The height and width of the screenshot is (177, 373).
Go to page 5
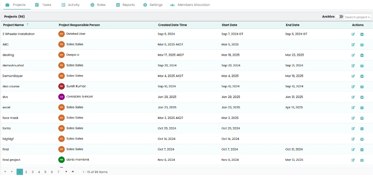point(46,172)
